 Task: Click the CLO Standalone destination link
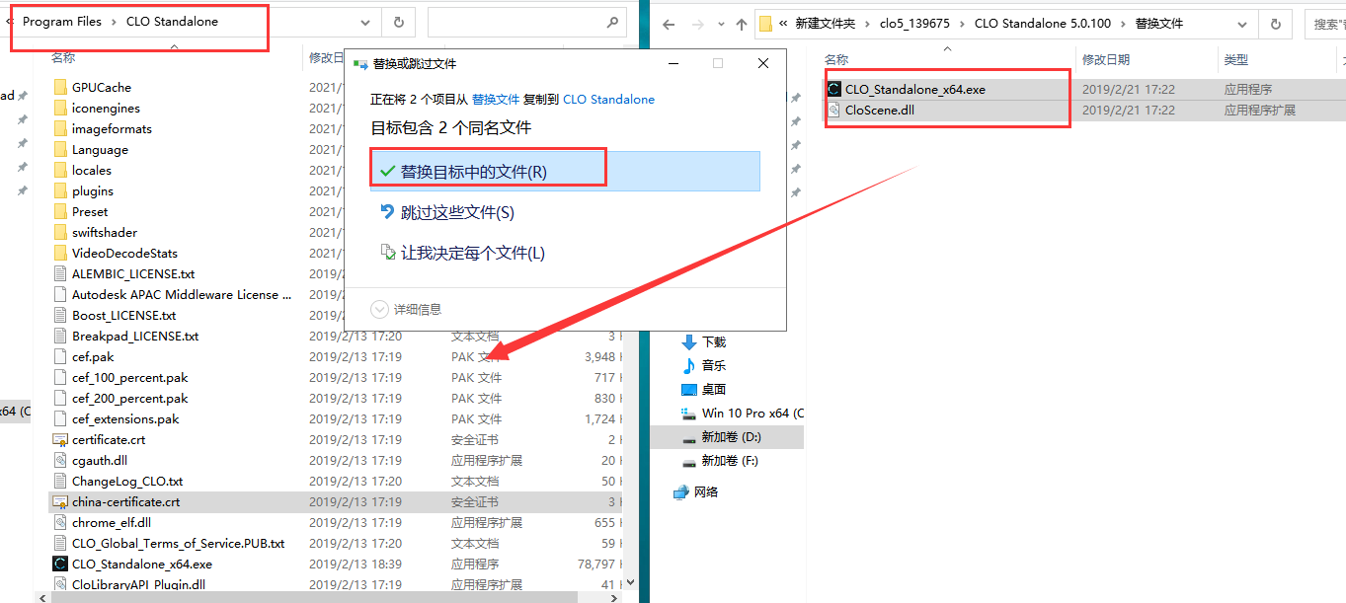[x=609, y=100]
